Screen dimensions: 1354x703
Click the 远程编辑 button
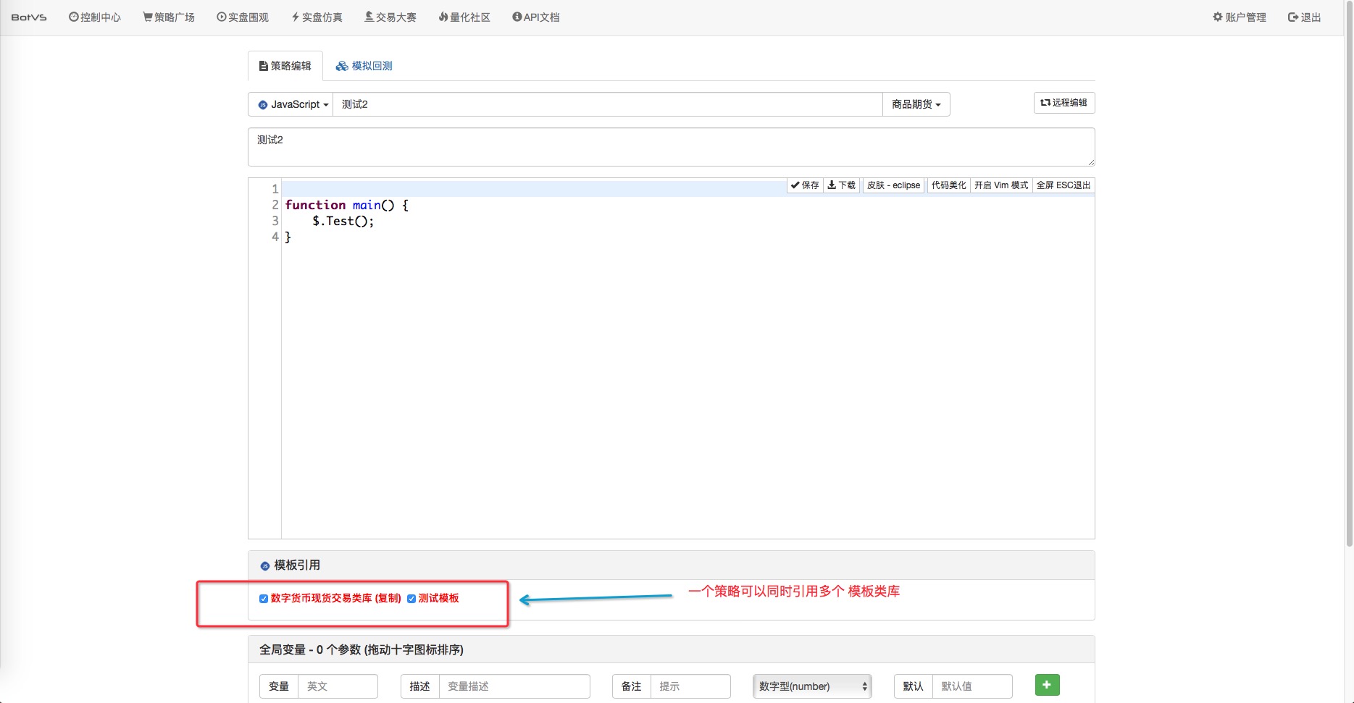tap(1064, 103)
